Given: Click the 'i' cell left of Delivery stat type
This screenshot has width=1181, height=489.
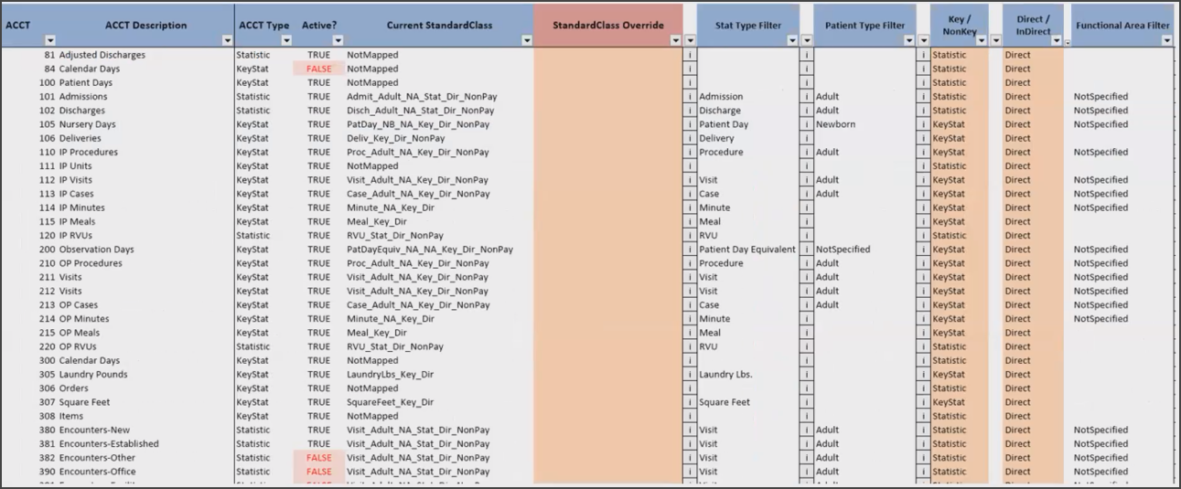Looking at the screenshot, I should (x=690, y=138).
